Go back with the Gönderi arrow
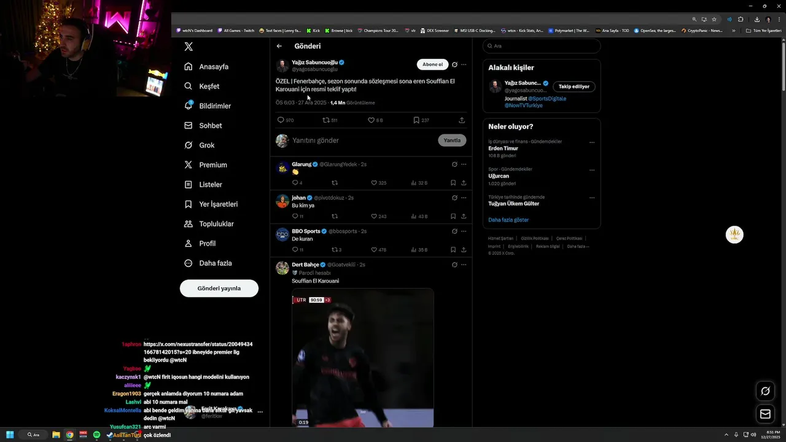 pos(279,46)
